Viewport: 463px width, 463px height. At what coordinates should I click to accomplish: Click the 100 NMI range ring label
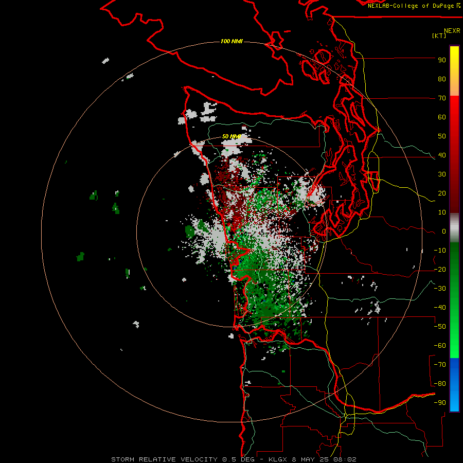pos(232,41)
